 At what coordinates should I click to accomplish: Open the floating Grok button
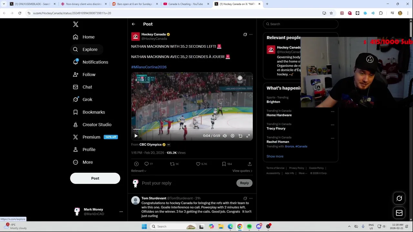coord(399,198)
